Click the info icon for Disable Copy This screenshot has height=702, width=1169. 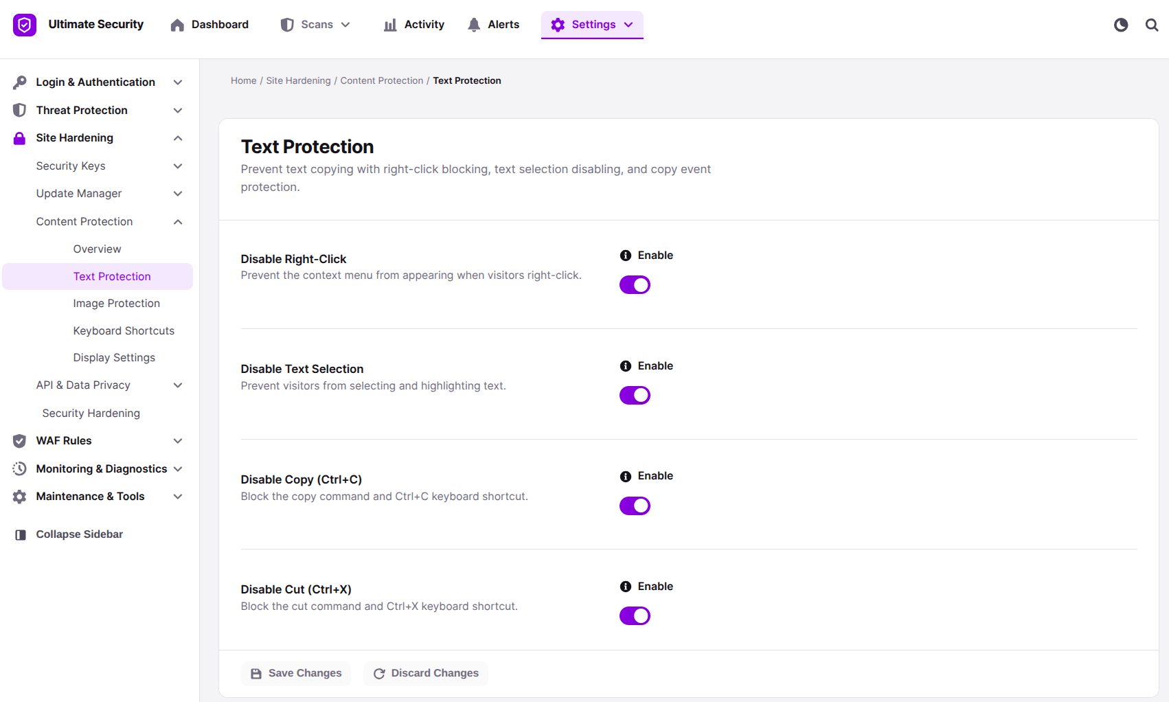(x=626, y=476)
